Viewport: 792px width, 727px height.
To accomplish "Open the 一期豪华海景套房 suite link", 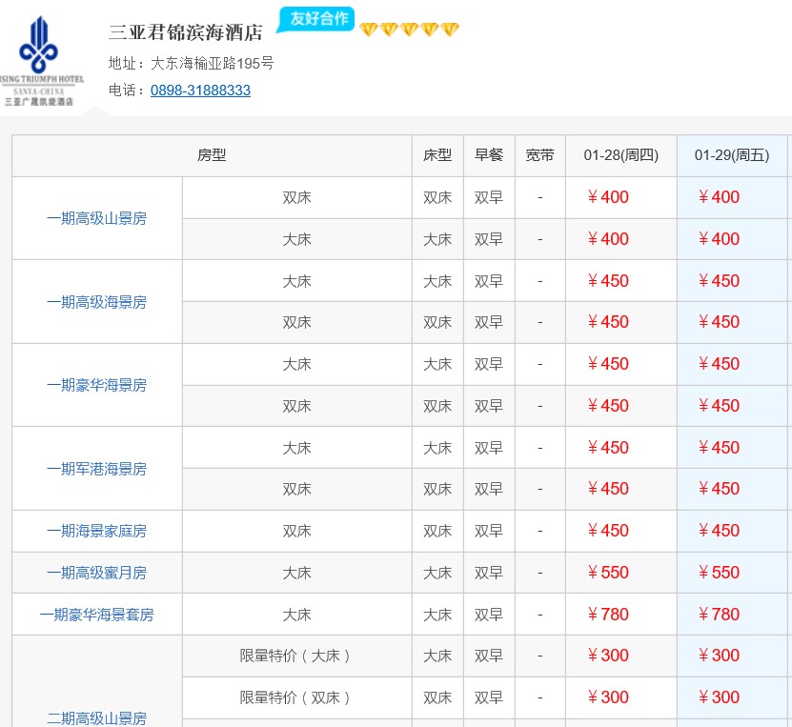I will tap(96, 615).
